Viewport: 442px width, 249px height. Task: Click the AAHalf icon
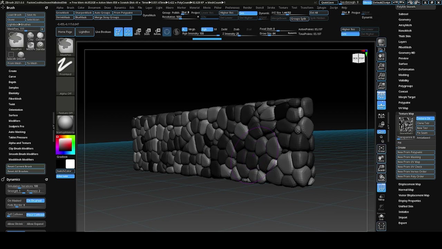381,85
